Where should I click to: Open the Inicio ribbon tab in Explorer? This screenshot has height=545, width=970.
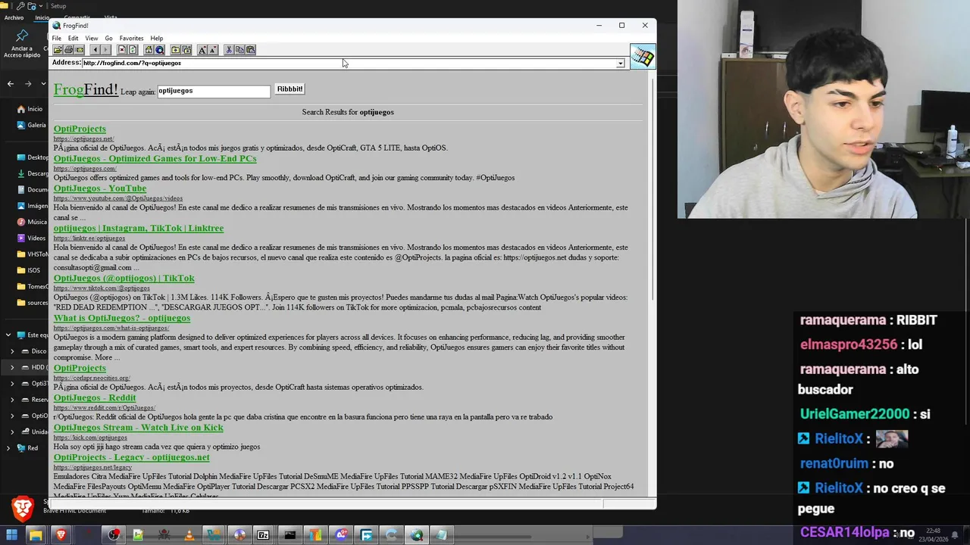click(41, 17)
